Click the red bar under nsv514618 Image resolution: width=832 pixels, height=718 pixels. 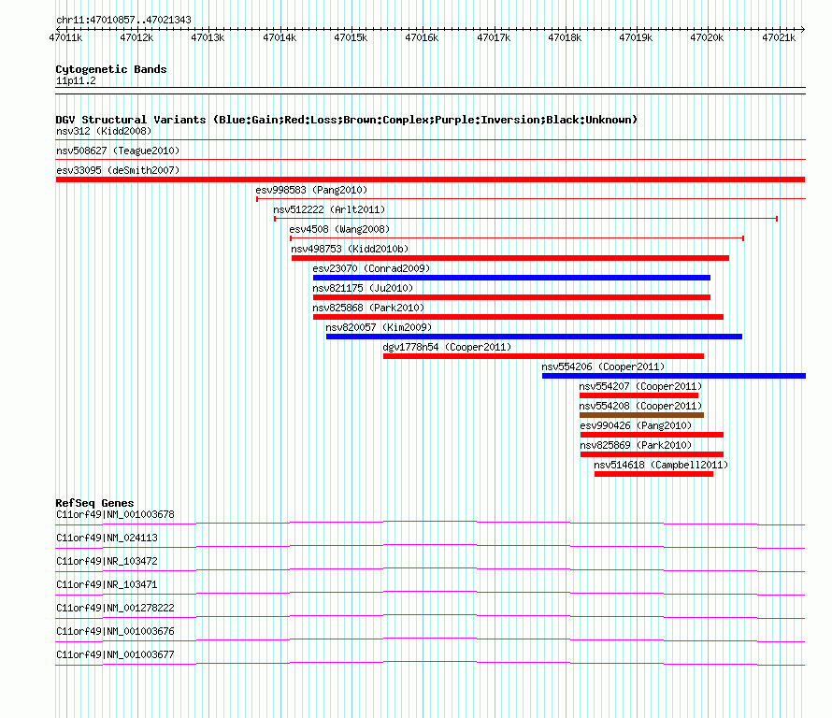coord(653,474)
